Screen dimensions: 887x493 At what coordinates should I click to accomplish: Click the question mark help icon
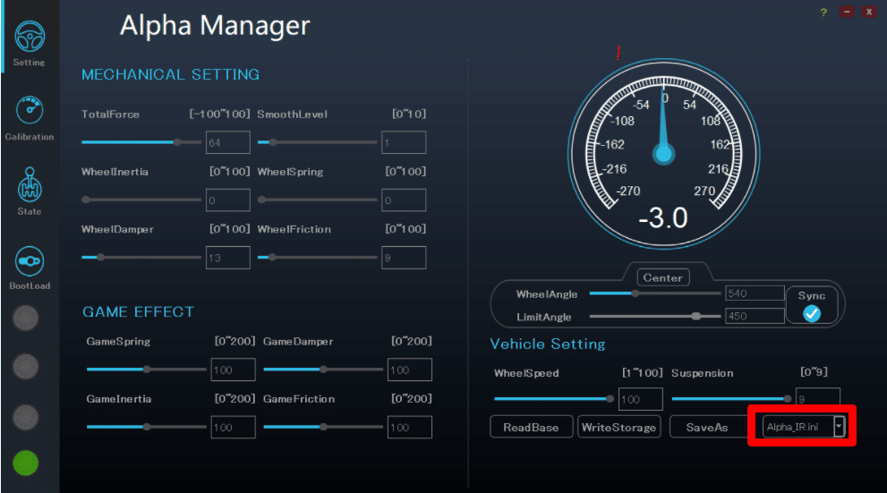coord(823,12)
